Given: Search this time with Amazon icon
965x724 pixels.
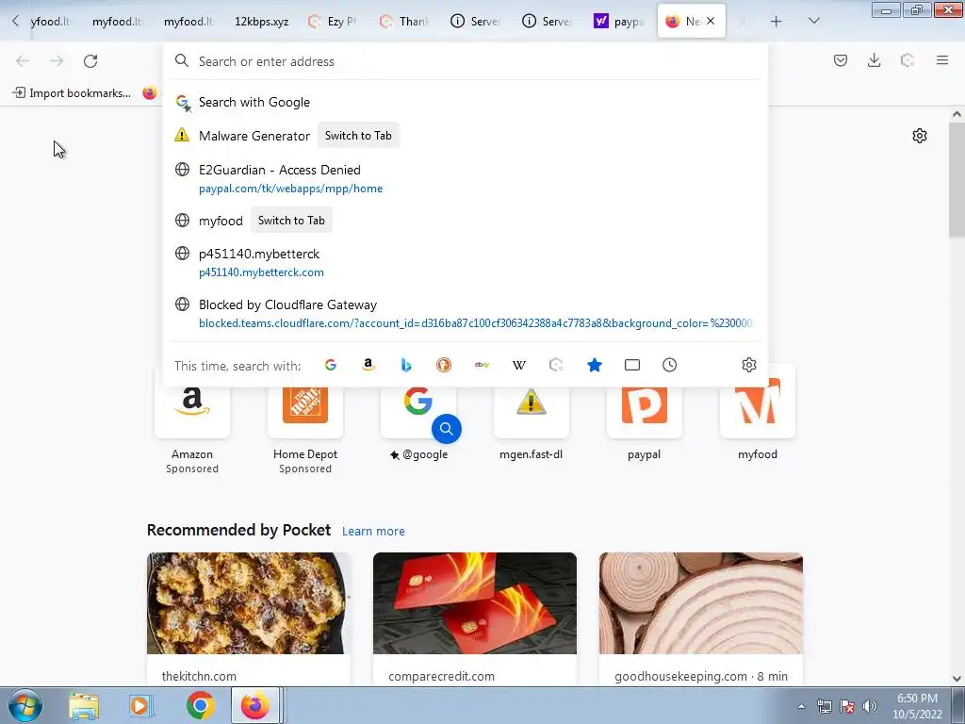Looking at the screenshot, I should pyautogui.click(x=368, y=365).
